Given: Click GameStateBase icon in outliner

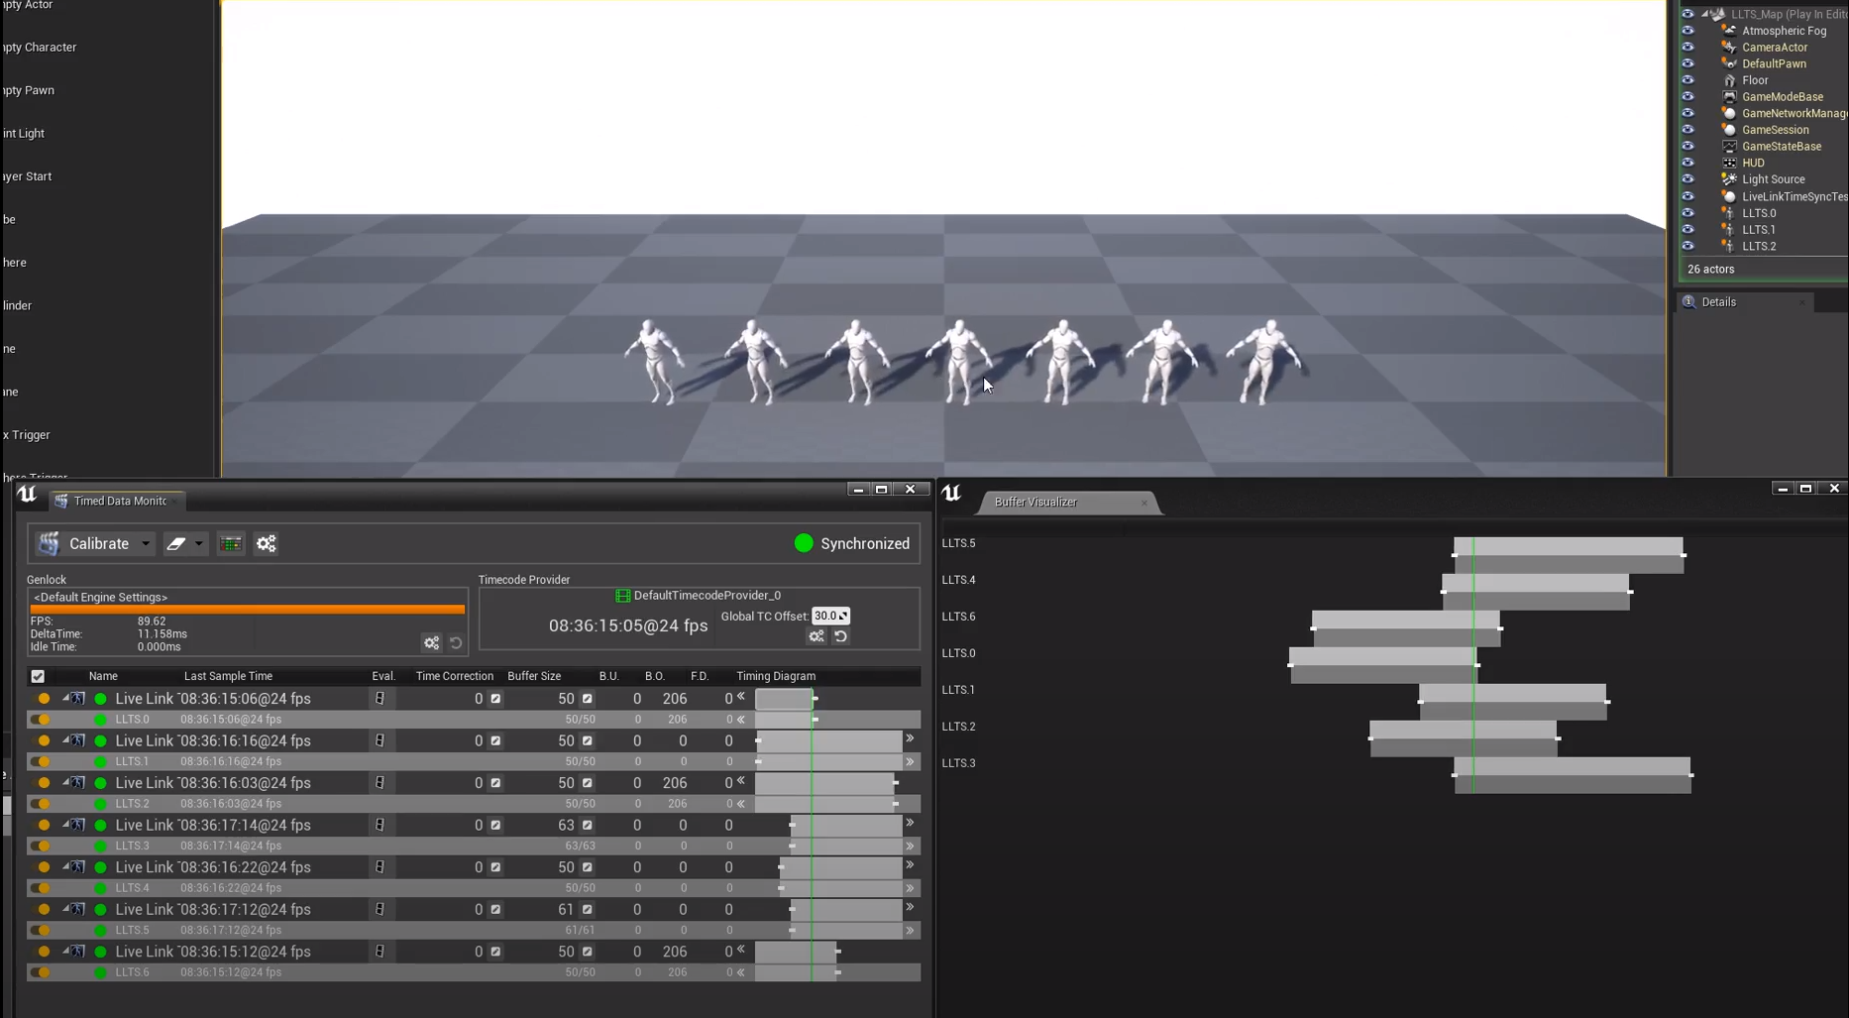Looking at the screenshot, I should 1729,147.
